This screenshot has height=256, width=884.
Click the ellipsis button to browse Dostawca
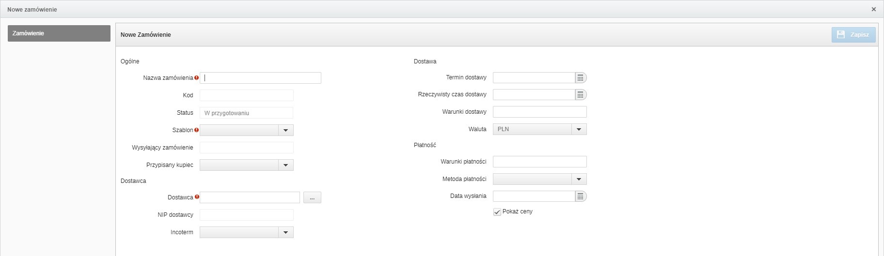[312, 197]
